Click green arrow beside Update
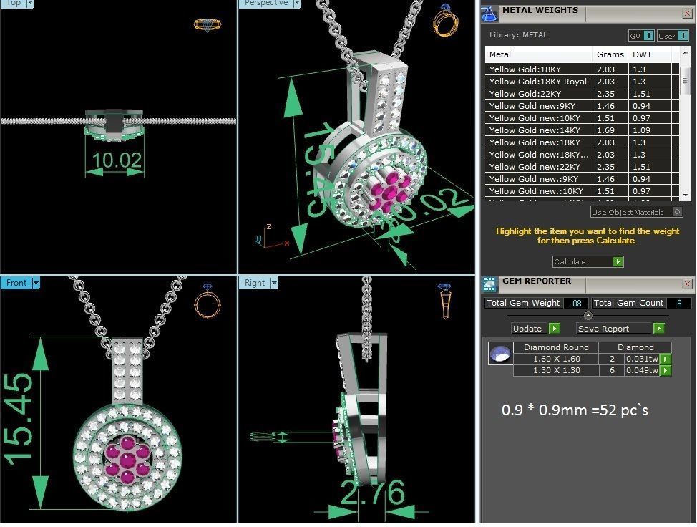The image size is (697, 527). pyautogui.click(x=555, y=328)
